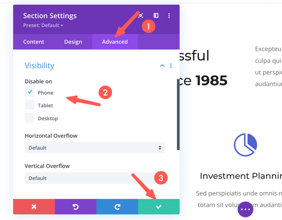This screenshot has width=282, height=220.
Task: Switch to the Design tab
Action: point(73,42)
